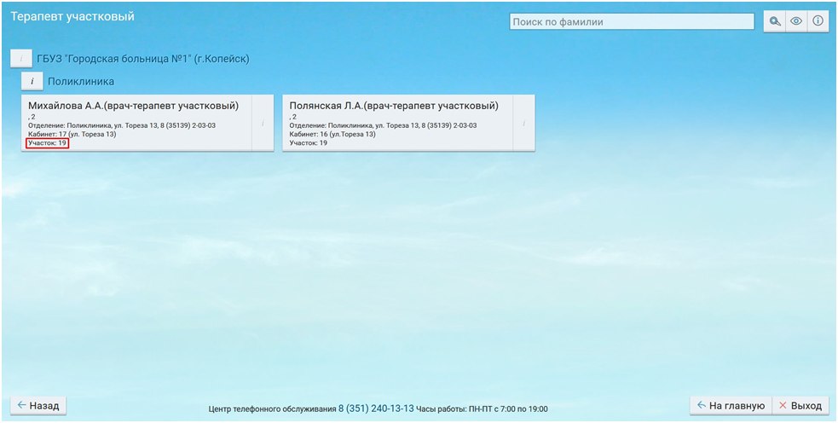Open the circled info icon at top right
Screen dimensions: 838x423
tap(818, 21)
